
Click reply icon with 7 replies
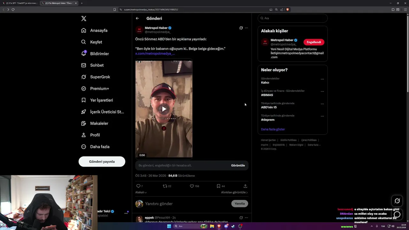[x=139, y=186]
